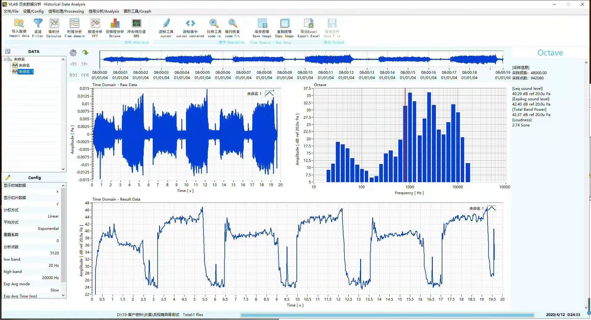This screenshot has height=320, width=591.
Task: Click the green refresh arrow icon
Action: click(x=85, y=53)
